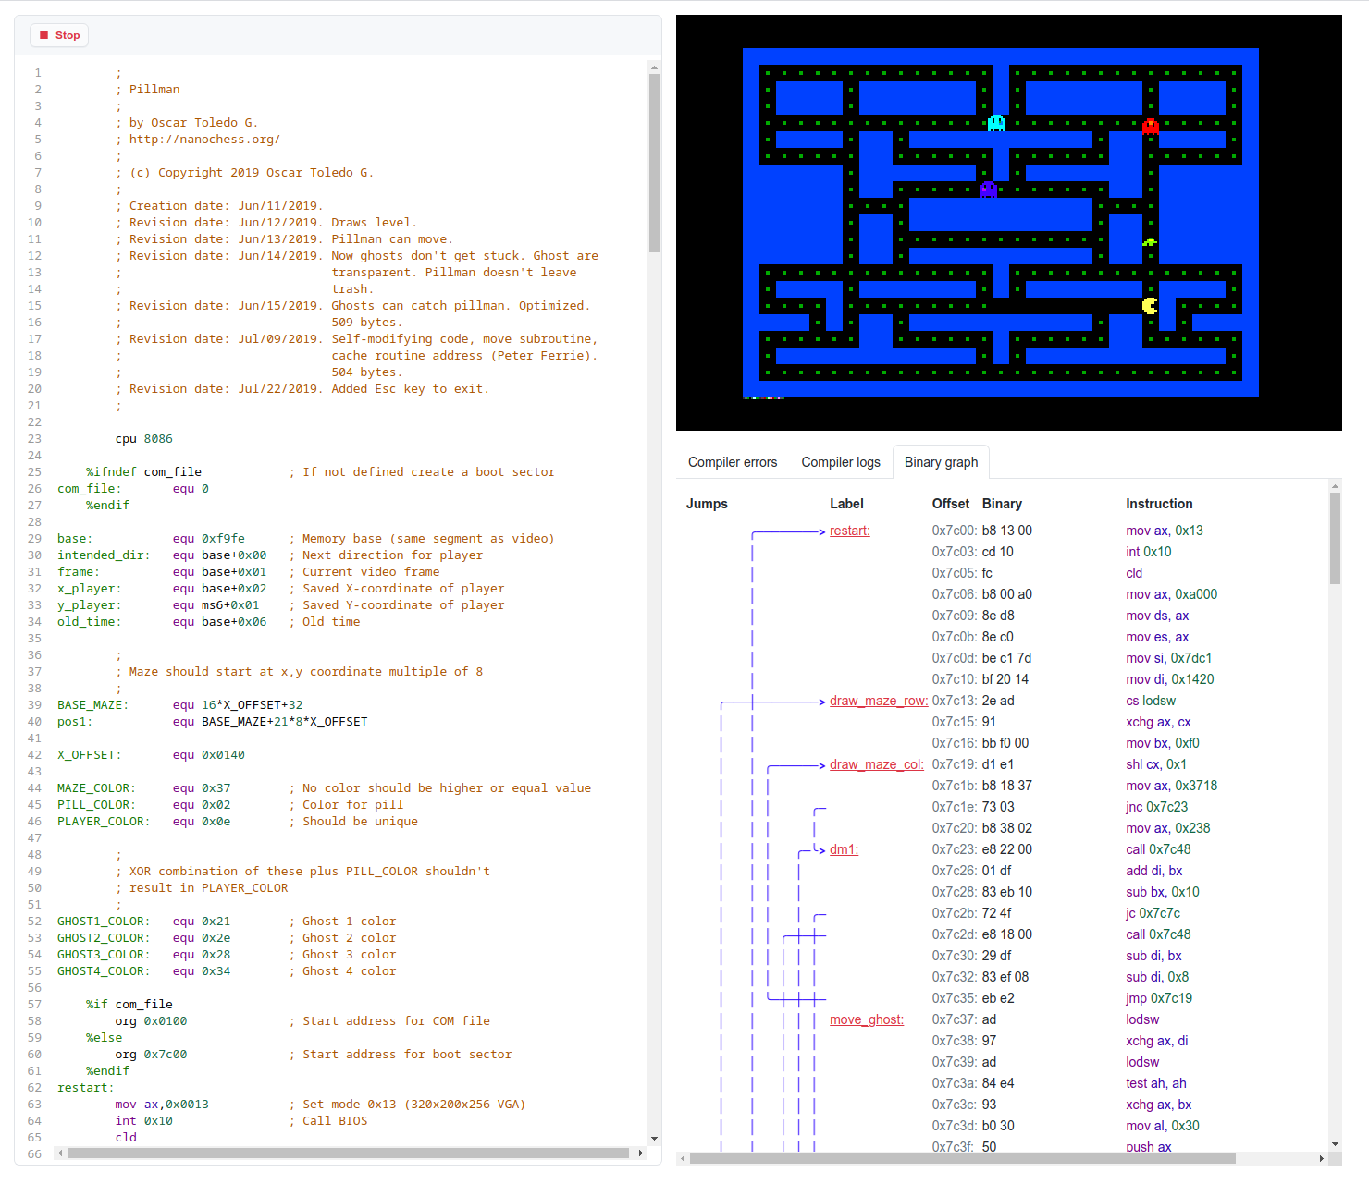Screen dimensions: 1369x1184
Task: Follow the restart: label link
Action: pos(849,531)
